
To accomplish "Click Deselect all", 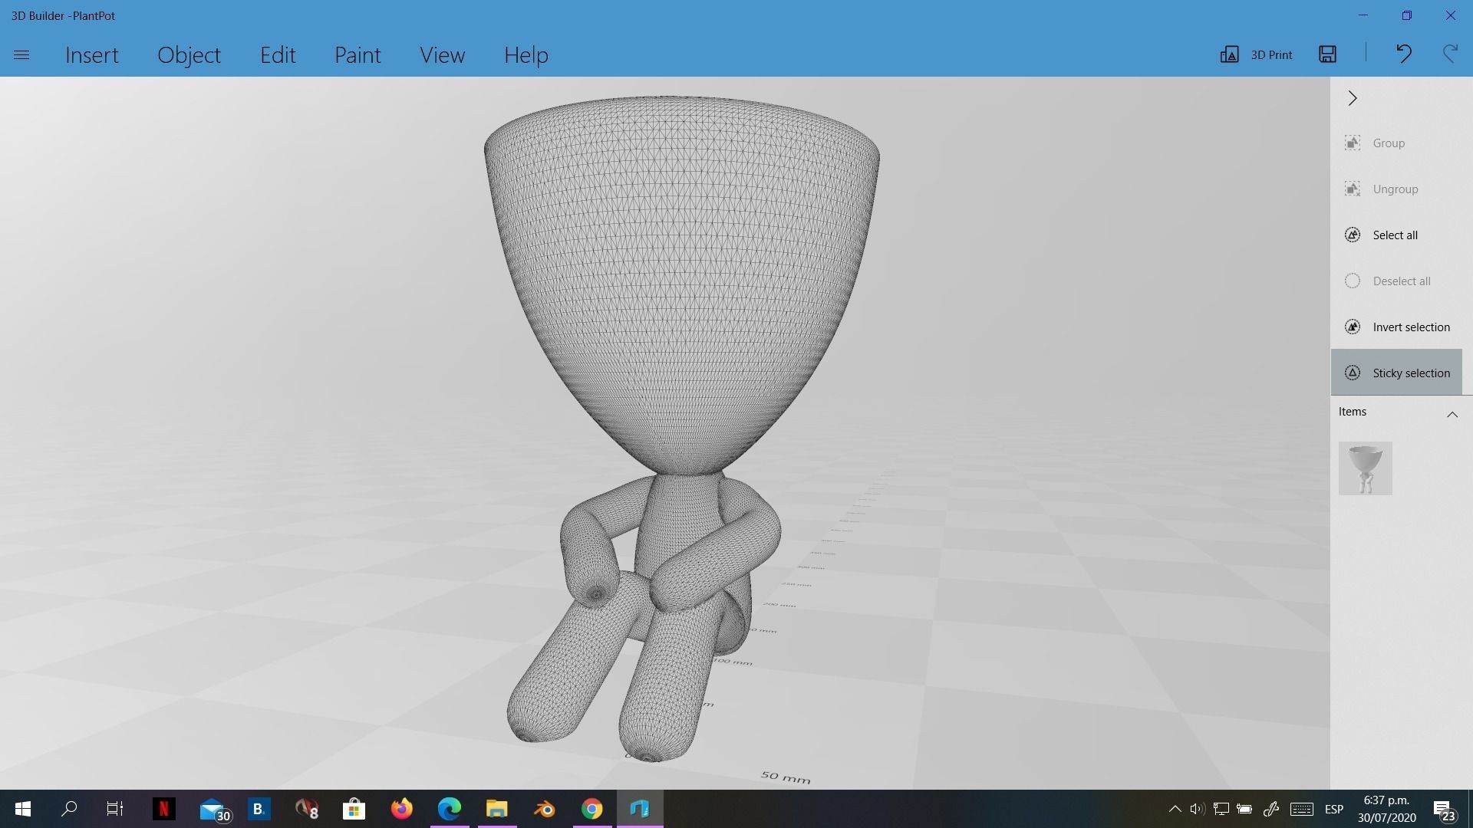I will pyautogui.click(x=1396, y=281).
